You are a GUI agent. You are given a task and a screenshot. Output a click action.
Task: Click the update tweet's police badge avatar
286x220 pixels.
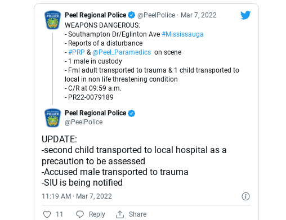pos(52,118)
